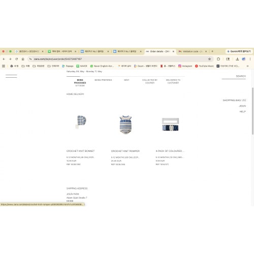Image resolution: width=254 pixels, height=254 pixels.
Task: Switch to the Naver search tab with green icon
Action: click(x=62, y=51)
